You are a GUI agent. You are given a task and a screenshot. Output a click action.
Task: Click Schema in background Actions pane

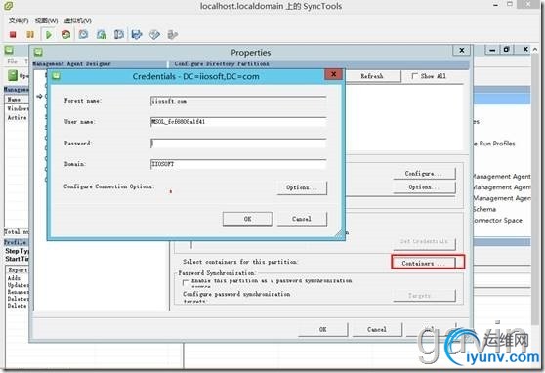[483, 209]
